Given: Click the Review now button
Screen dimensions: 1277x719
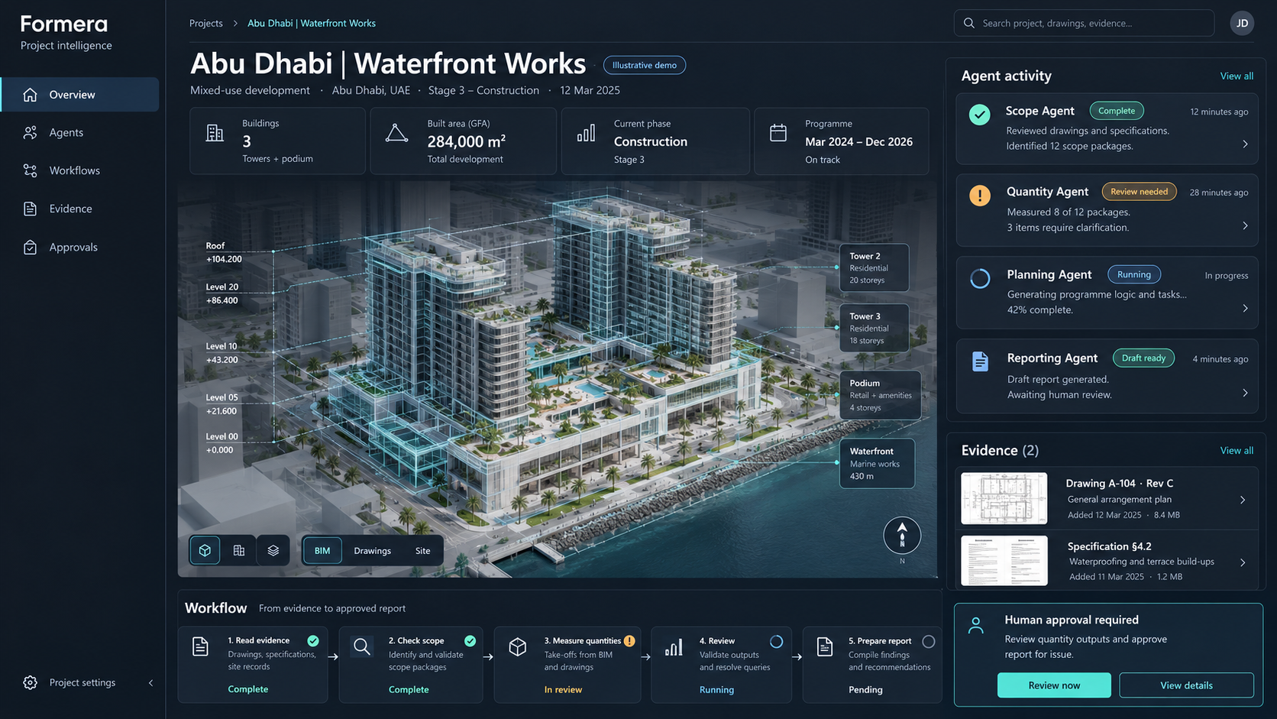Looking at the screenshot, I should tap(1054, 685).
